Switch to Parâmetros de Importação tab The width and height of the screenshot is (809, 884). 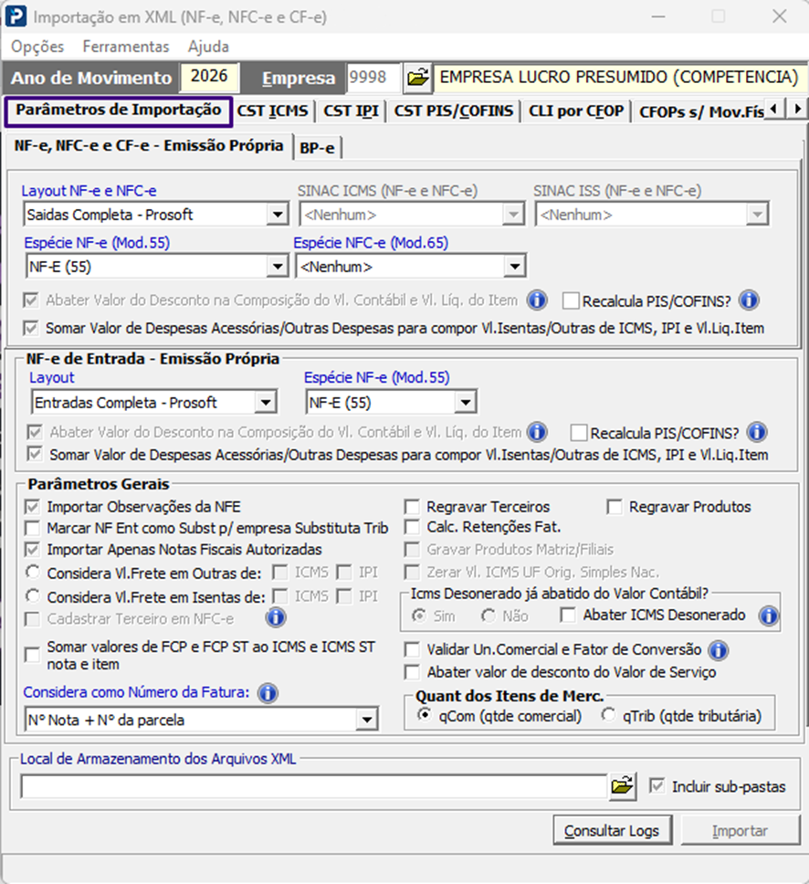tap(119, 110)
